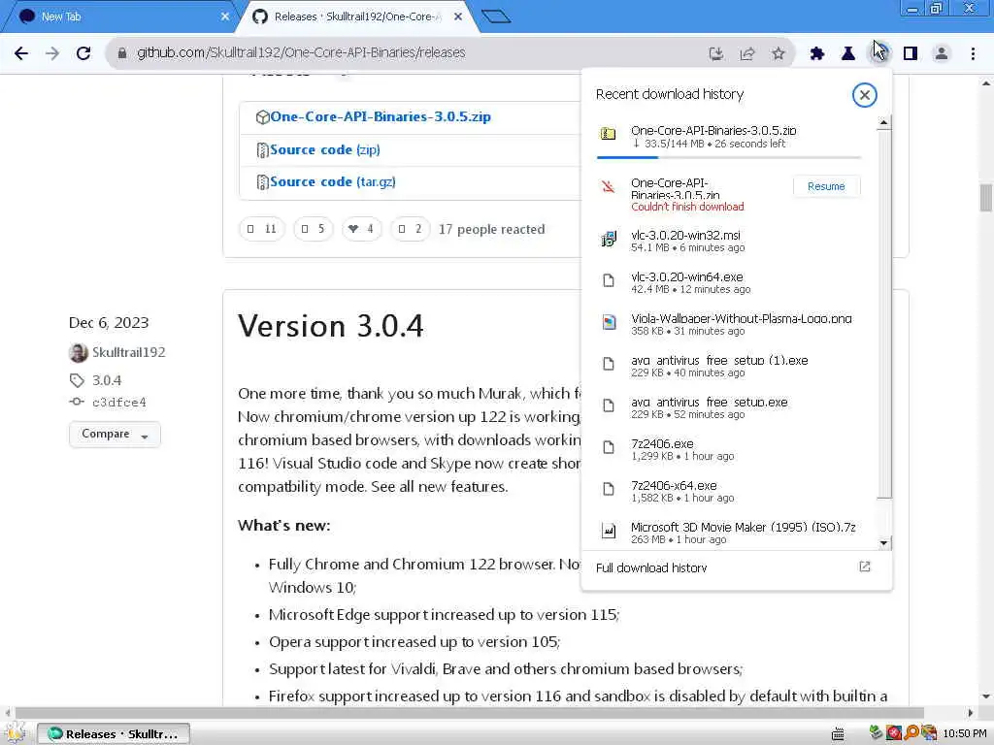Click the red shield tray icon

click(x=894, y=733)
